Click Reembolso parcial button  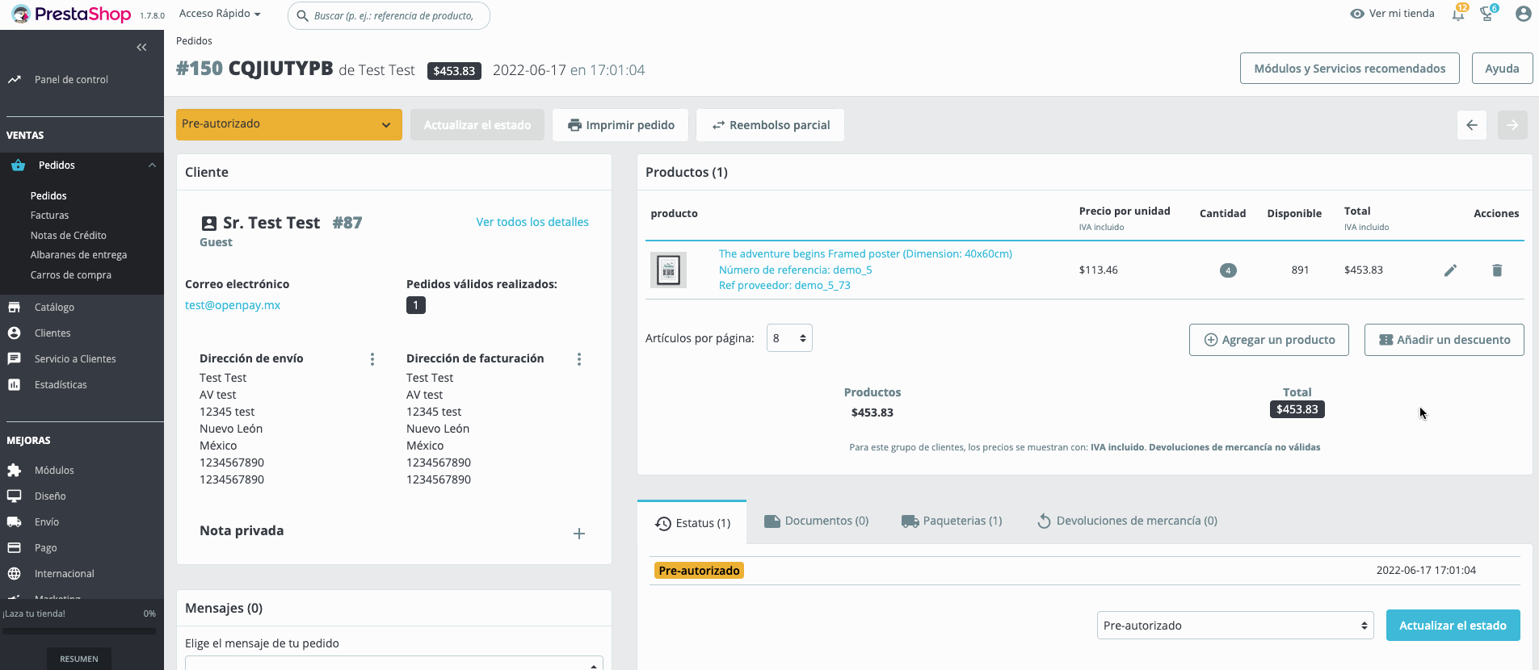[x=771, y=125]
